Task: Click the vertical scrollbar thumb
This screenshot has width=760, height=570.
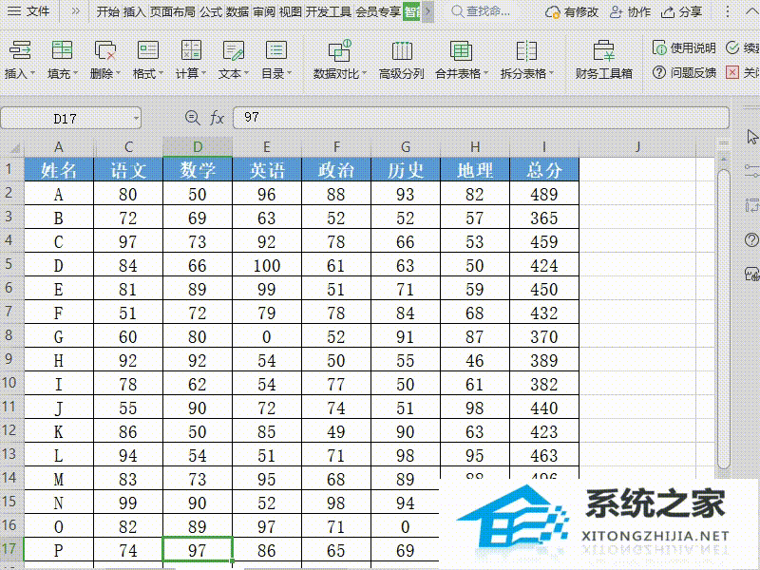Action: 724,318
